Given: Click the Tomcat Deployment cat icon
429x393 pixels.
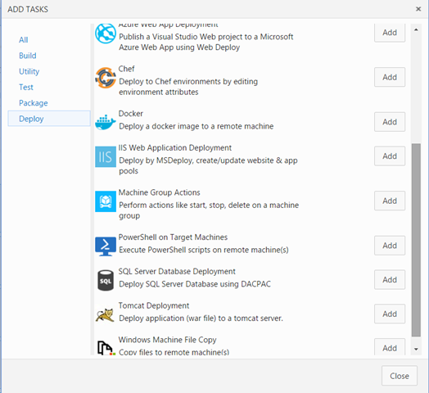Looking at the screenshot, I should pyautogui.click(x=106, y=314).
